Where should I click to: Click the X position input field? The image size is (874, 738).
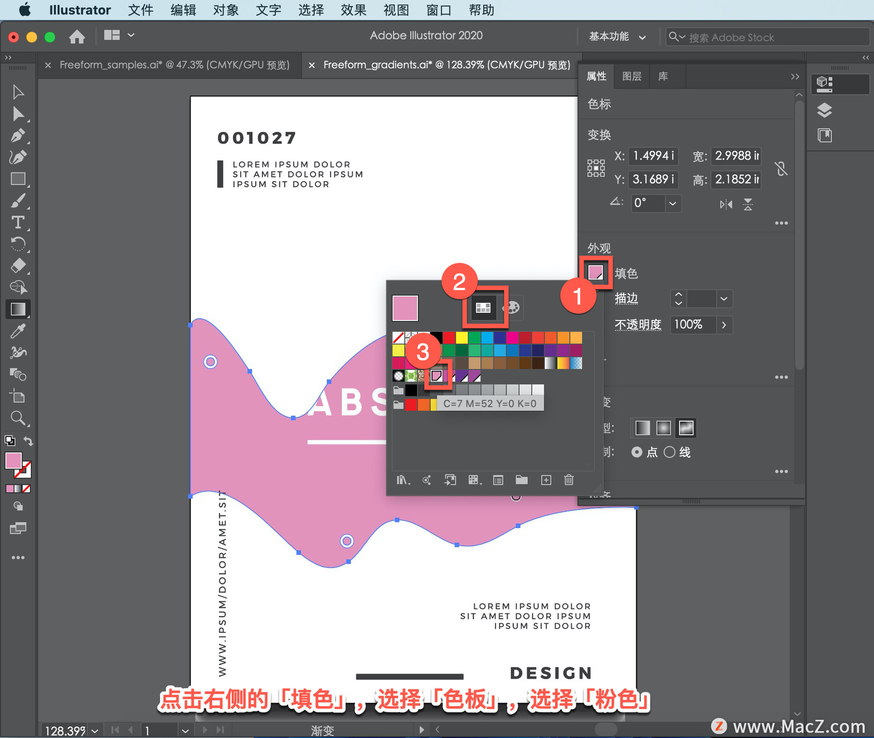coord(653,156)
